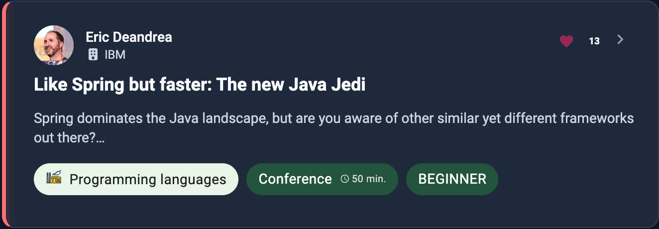
Task: Click the 50 min. duration text
Action: tap(368, 179)
